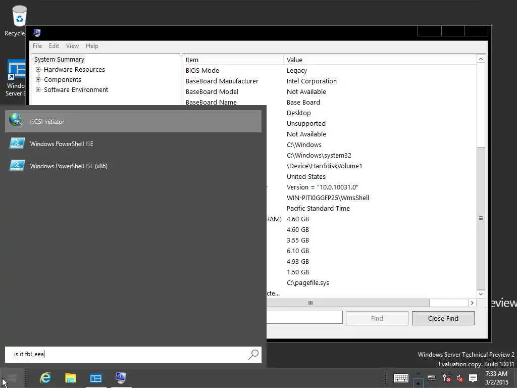This screenshot has width=517, height=388.
Task: Click the Pacific Standard Time value
Action: (318, 209)
